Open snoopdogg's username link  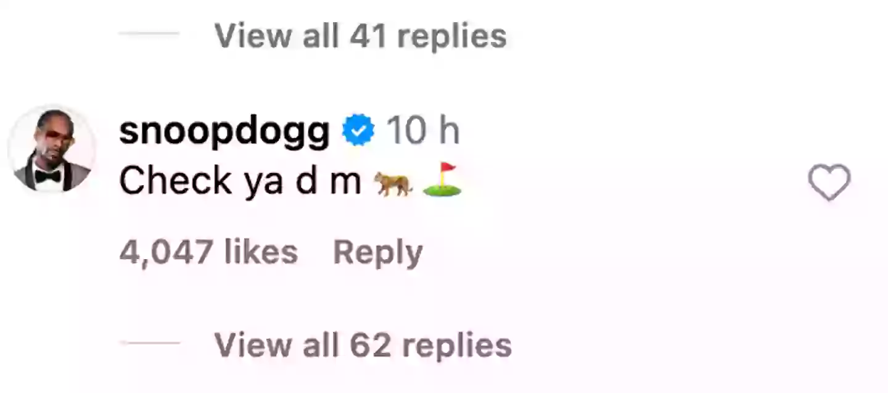click(224, 130)
